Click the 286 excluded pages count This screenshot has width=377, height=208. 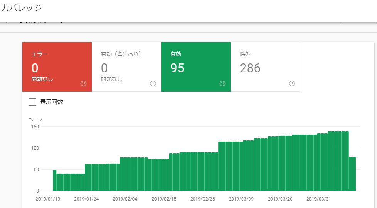click(250, 68)
